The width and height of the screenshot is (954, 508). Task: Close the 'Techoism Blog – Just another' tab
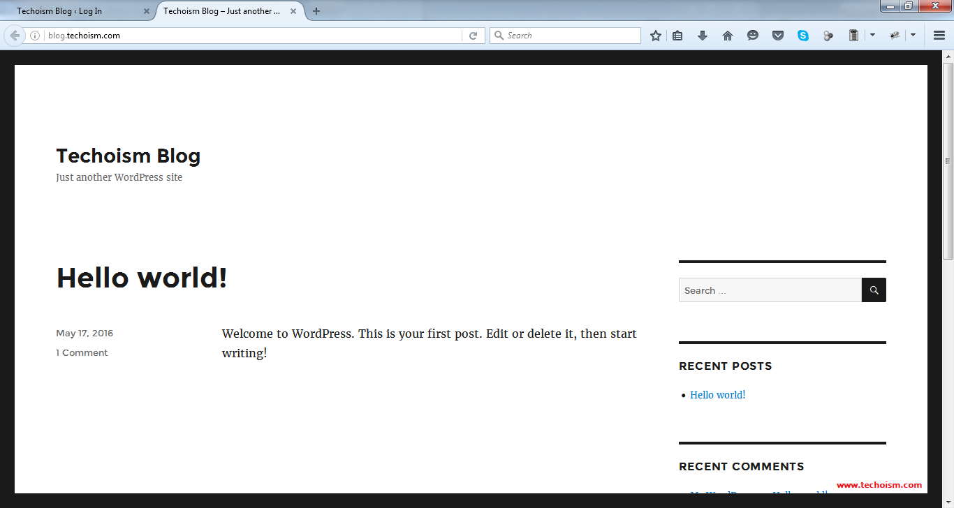(x=294, y=11)
